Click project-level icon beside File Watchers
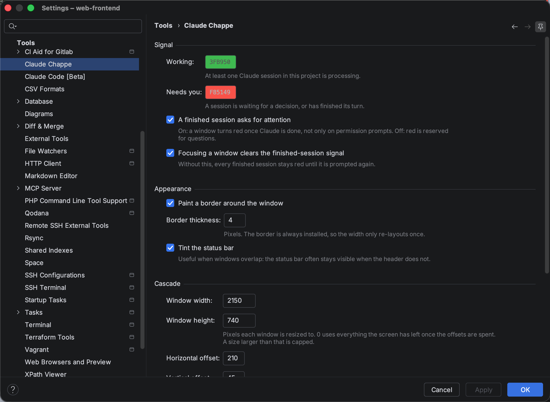 click(132, 151)
